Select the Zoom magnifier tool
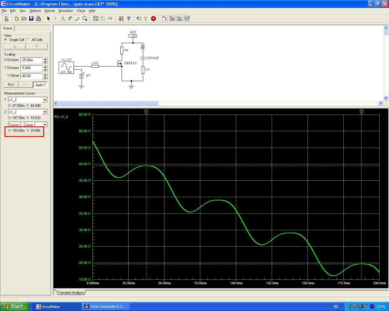389x311 pixels. point(85,19)
